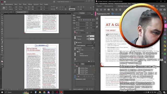
Task: Click the paragraph P icon in control bar
Action: (57, 8)
